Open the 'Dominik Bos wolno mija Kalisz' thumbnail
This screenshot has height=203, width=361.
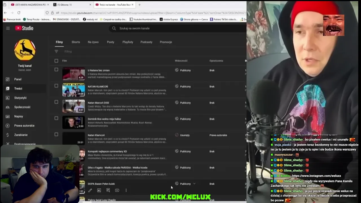[x=74, y=122]
